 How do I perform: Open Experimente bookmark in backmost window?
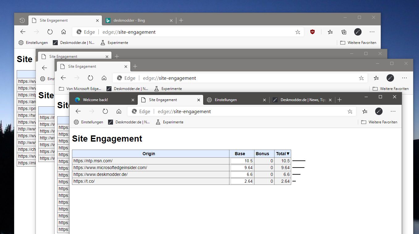click(114, 43)
